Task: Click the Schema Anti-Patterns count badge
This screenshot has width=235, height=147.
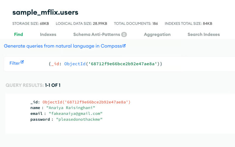Action: tap(124, 34)
